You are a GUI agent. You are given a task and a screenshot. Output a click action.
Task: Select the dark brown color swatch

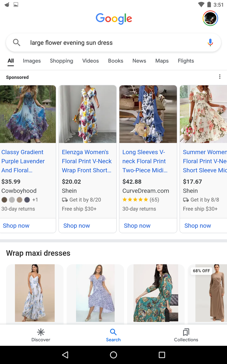(4, 200)
